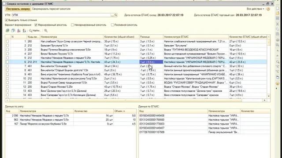
Task: Tick the checkbox of row 3 Путинка
Action: [7, 50]
